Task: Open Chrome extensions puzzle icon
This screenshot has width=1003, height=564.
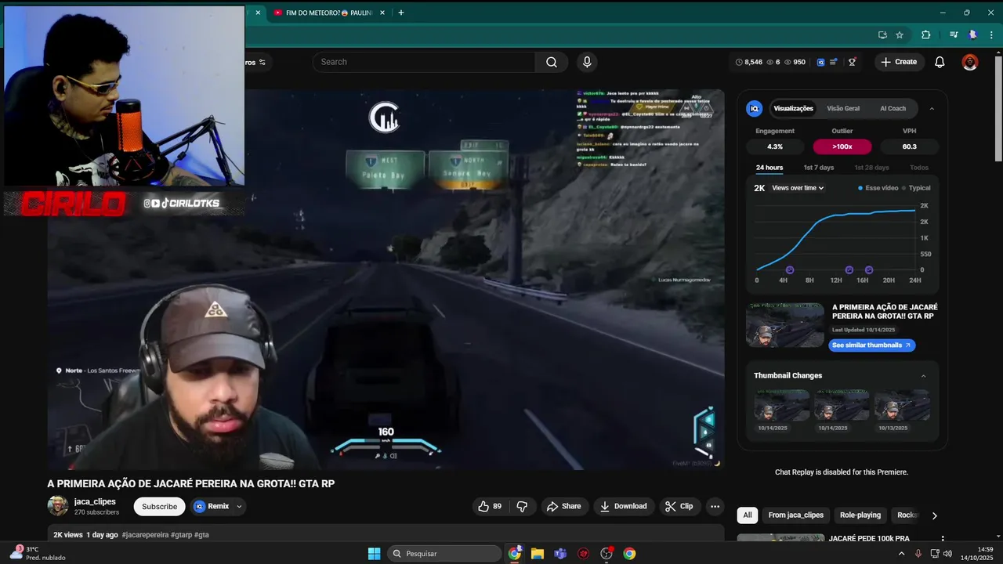Action: 925,34
